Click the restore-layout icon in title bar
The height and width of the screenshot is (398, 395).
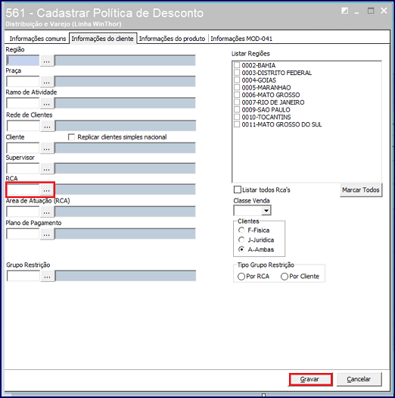point(344,11)
